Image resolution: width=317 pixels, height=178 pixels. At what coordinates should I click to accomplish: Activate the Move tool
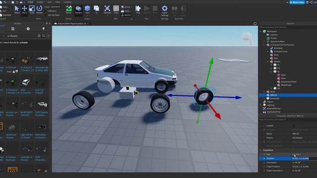coord(24,9)
